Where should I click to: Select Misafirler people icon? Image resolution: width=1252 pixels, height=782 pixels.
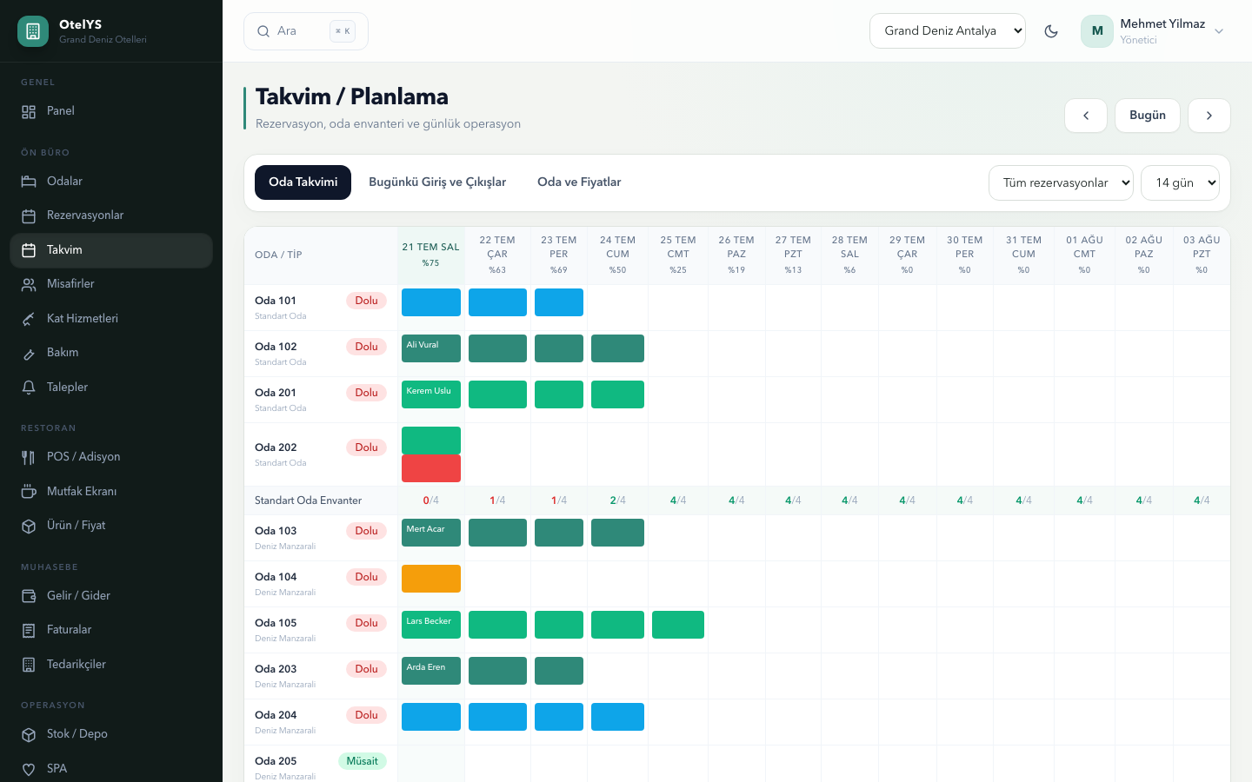[29, 284]
